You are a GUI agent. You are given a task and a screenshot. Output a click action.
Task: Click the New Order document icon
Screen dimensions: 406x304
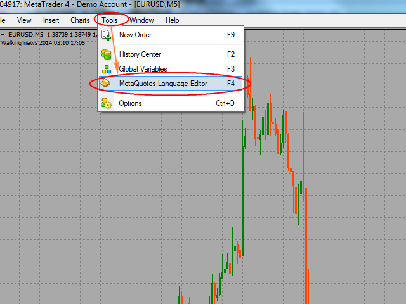[106, 35]
